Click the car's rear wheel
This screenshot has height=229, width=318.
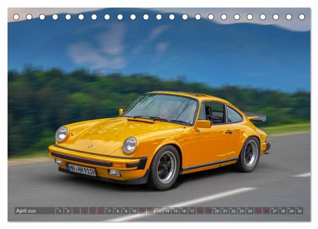249,154
